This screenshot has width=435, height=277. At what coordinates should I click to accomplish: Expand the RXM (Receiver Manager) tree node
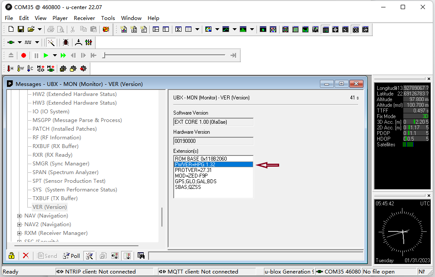(x=19, y=233)
